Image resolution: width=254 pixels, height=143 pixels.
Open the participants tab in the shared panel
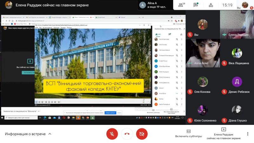tap(158, 34)
